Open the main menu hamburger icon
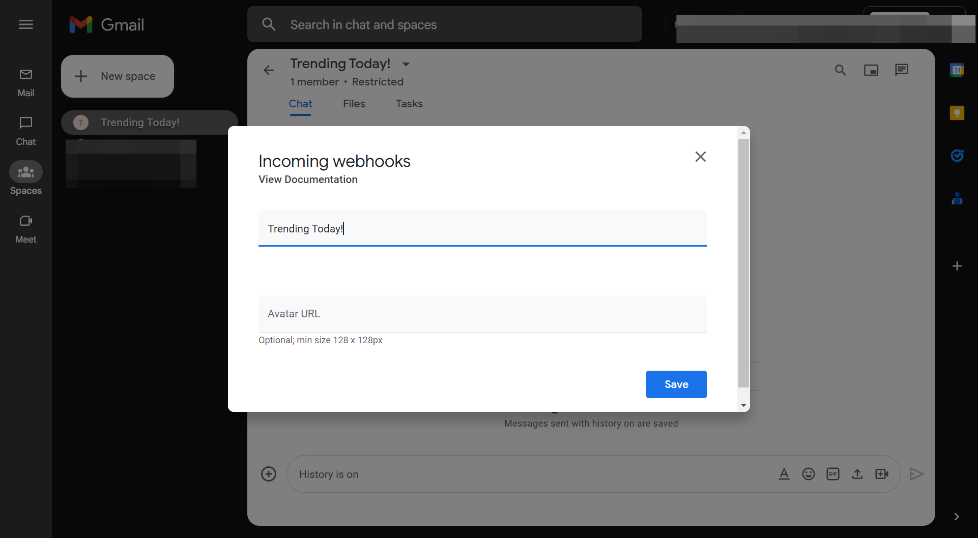The image size is (978, 538). point(26,24)
